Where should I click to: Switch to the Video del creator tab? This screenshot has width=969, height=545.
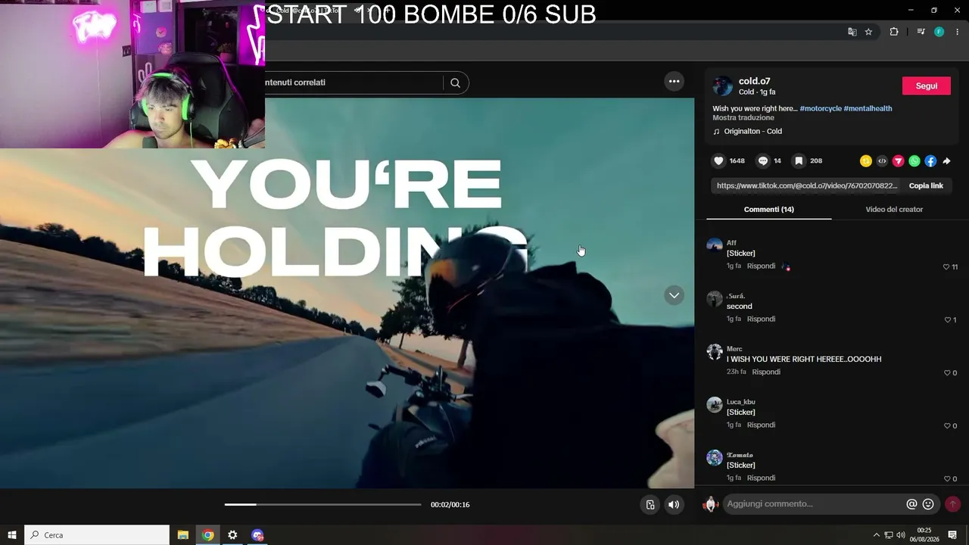click(894, 210)
